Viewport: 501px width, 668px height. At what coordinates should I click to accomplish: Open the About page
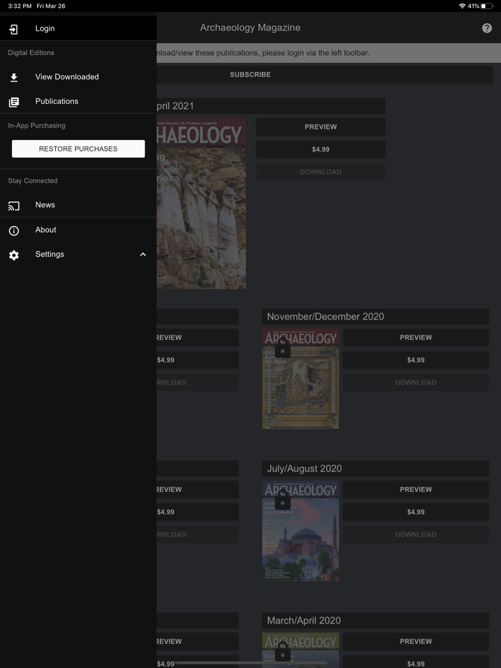78,230
